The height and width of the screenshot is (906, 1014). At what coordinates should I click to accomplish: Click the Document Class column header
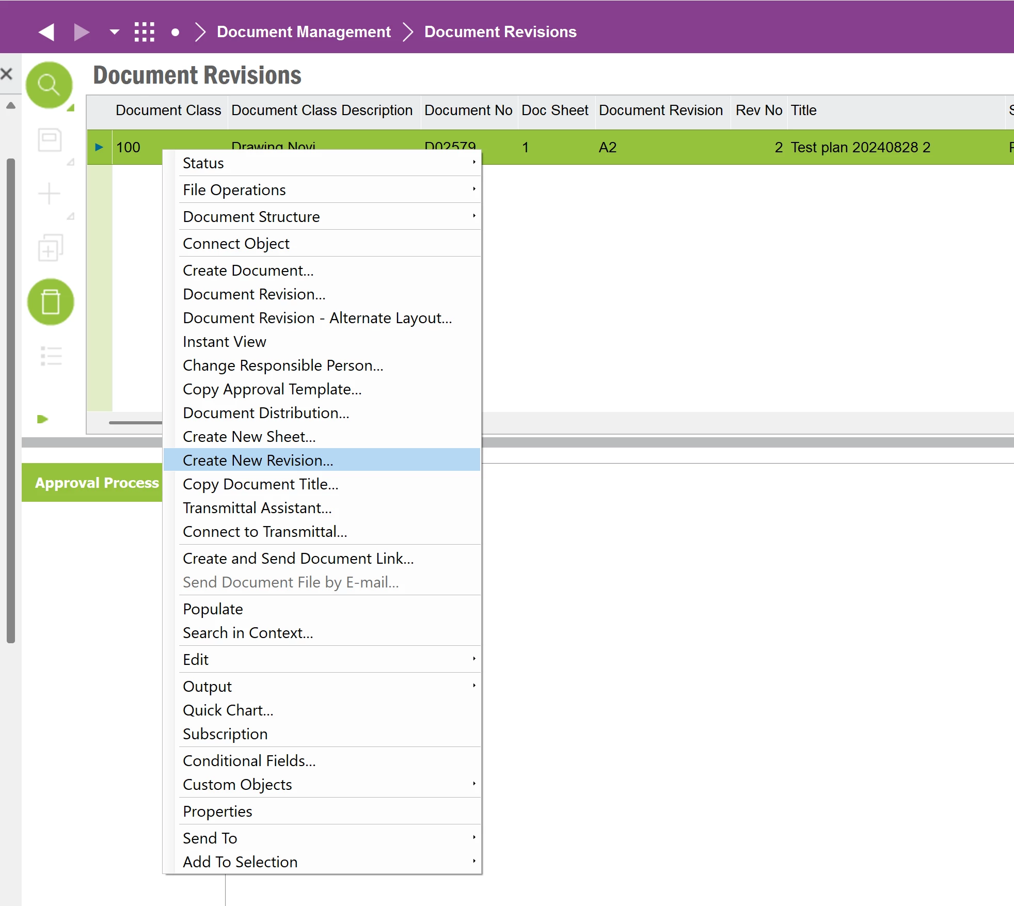coord(168,110)
